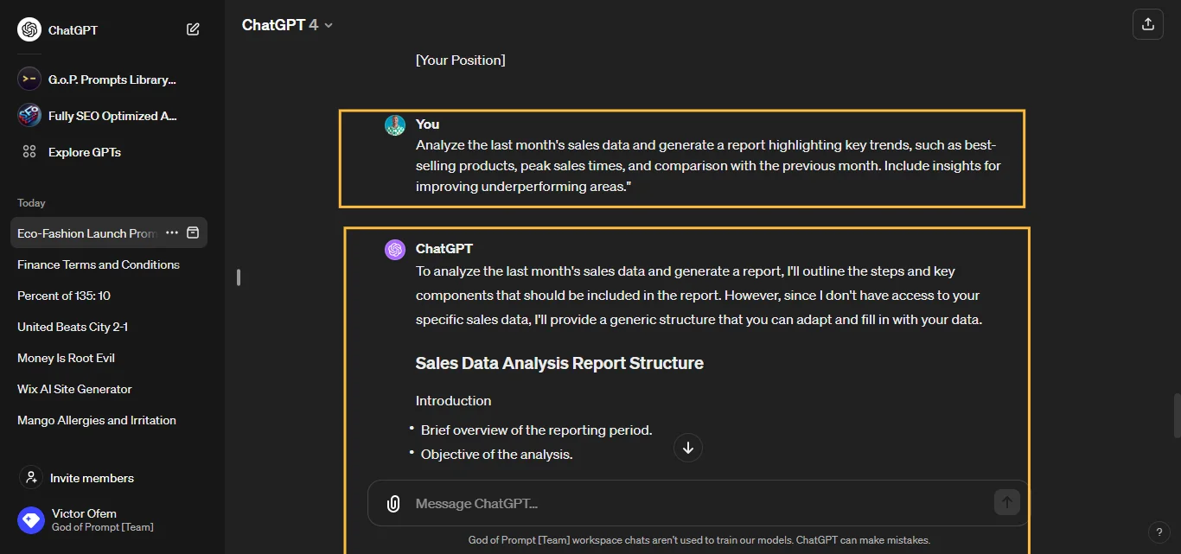Click the 'Sales Data Analysis Report Structure' heading
This screenshot has width=1181, height=554.
[x=559, y=364]
